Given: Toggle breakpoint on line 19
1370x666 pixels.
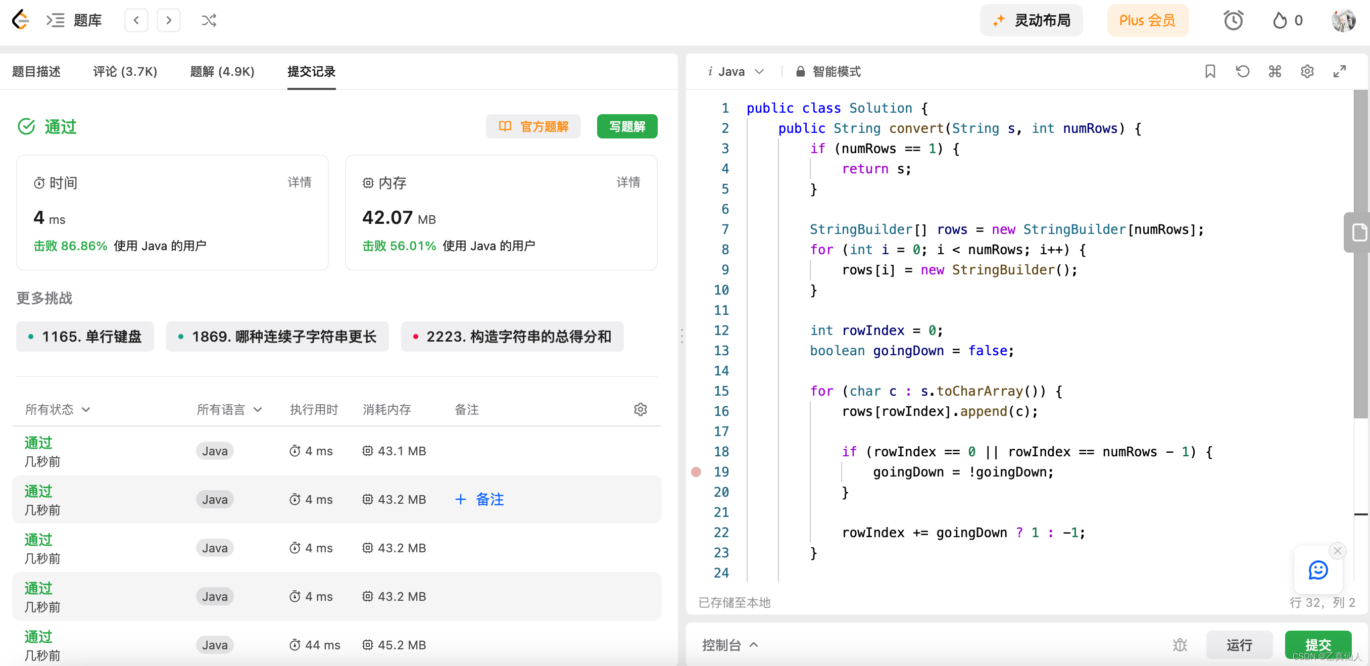Looking at the screenshot, I should click(x=696, y=472).
